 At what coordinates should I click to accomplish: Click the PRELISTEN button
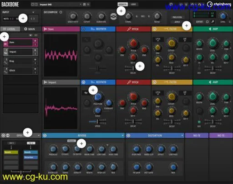click(x=177, y=17)
